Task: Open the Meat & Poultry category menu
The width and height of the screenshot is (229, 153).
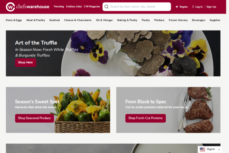Action: pos(36,20)
